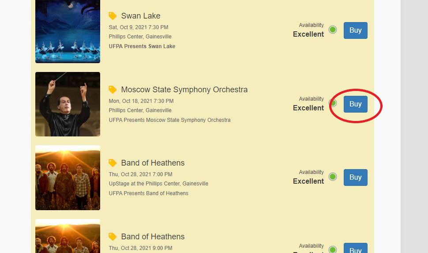
Task: Click the green availability dot for Swan Lake
Action: pos(333,30)
